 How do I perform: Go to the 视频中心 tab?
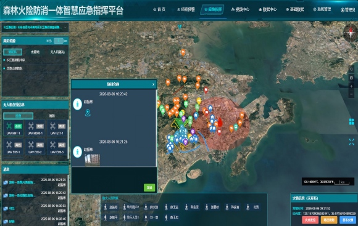[240, 9]
